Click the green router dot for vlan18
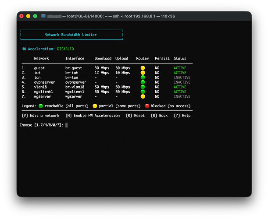The width and height of the screenshot is (268, 219). (x=143, y=87)
